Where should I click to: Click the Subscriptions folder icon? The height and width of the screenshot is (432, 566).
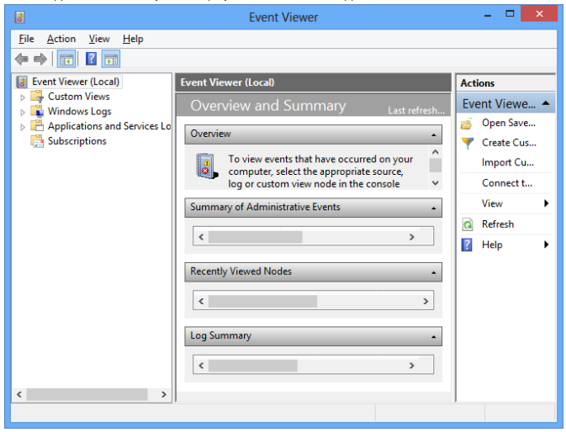point(37,141)
